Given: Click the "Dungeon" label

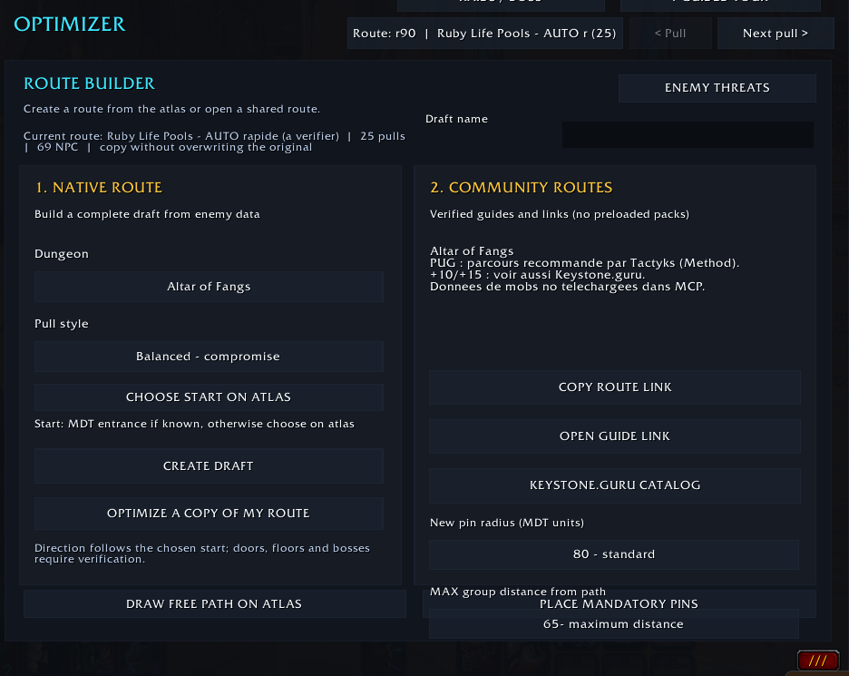Looking at the screenshot, I should (61, 254).
